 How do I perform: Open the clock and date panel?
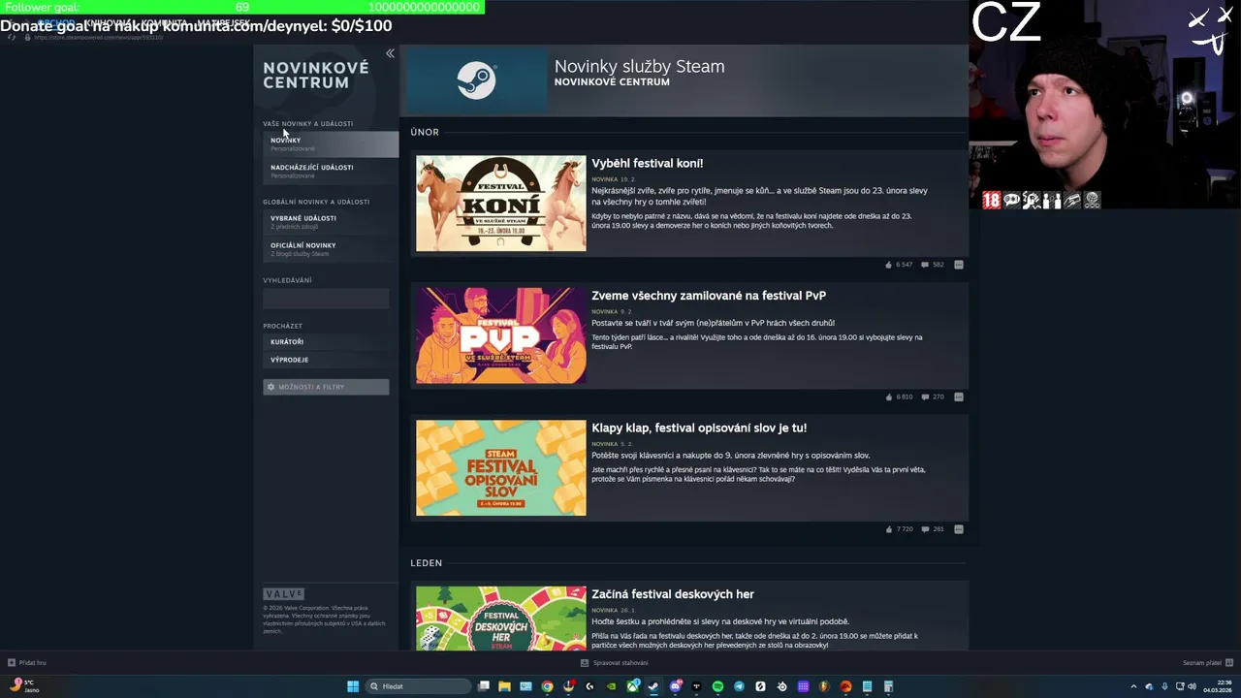click(x=1218, y=686)
